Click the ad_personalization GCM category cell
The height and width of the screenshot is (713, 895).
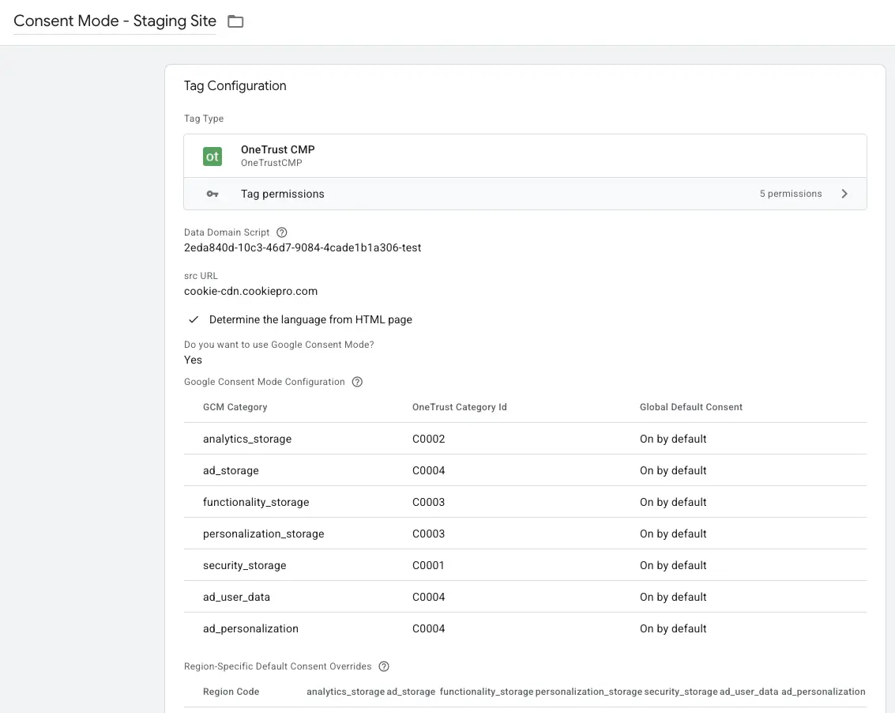250,629
